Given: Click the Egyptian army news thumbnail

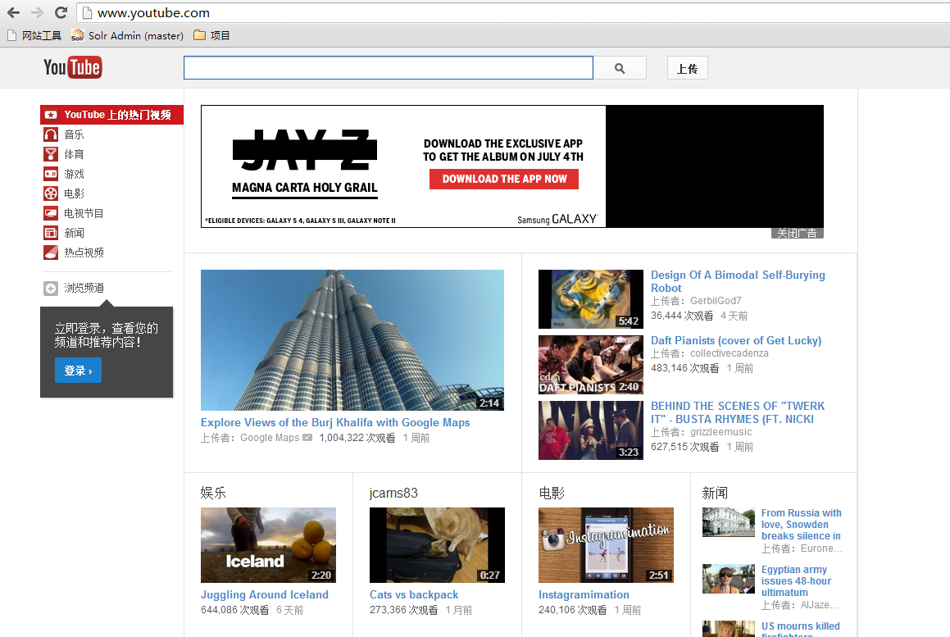Looking at the screenshot, I should 728,579.
